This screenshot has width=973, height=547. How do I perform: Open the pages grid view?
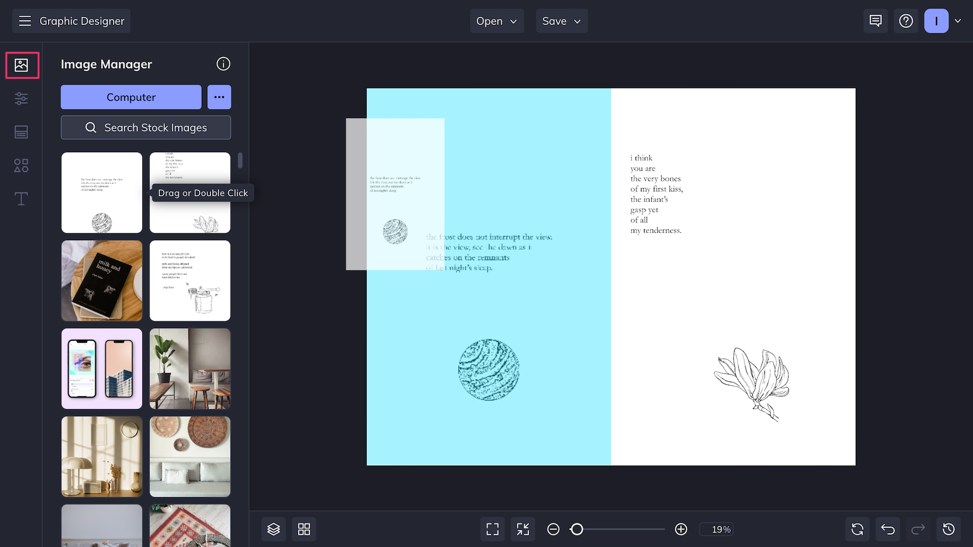pos(303,529)
